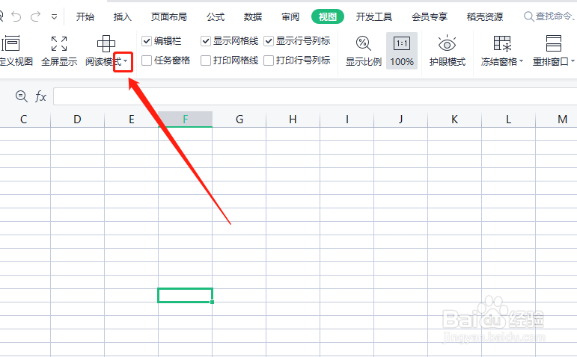Image resolution: width=577 pixels, height=357 pixels.
Task: Switch to the 公式 tab
Action: coord(216,17)
